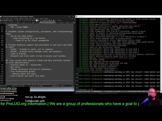Open the File menu in Notepad++
162x121 pixels.
coord(1,19)
